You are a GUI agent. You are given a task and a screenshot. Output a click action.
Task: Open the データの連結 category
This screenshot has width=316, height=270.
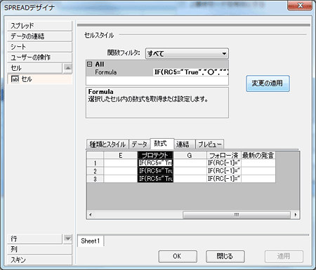point(39,36)
